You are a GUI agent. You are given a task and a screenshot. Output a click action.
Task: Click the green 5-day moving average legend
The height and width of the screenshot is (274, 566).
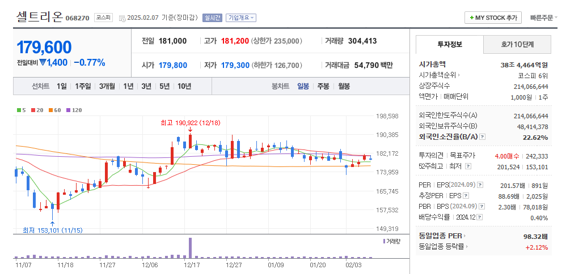tap(22, 110)
